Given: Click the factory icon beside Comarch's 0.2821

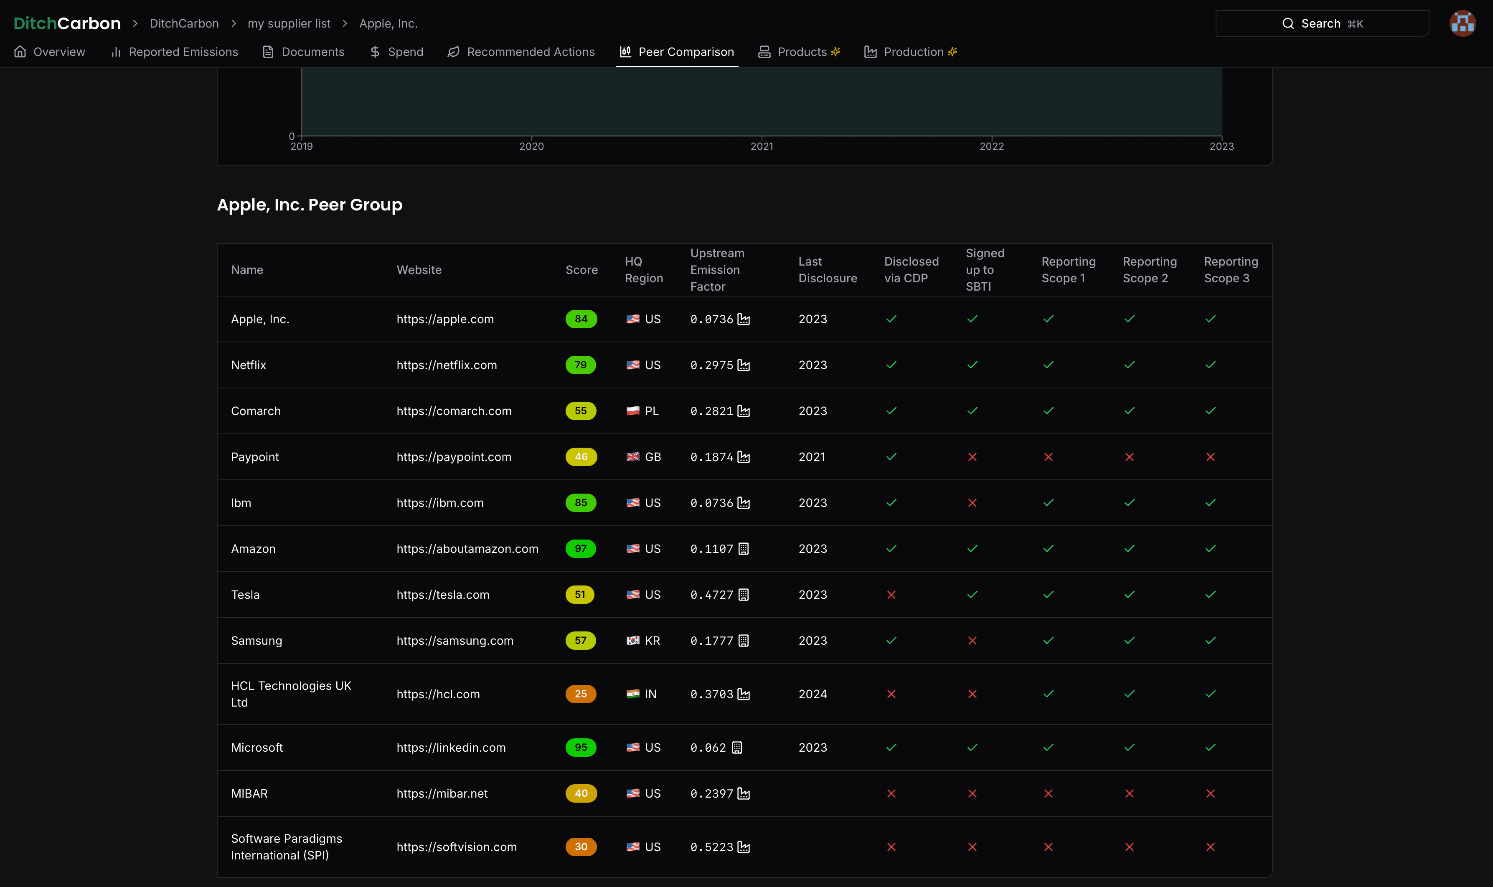Looking at the screenshot, I should coord(743,411).
